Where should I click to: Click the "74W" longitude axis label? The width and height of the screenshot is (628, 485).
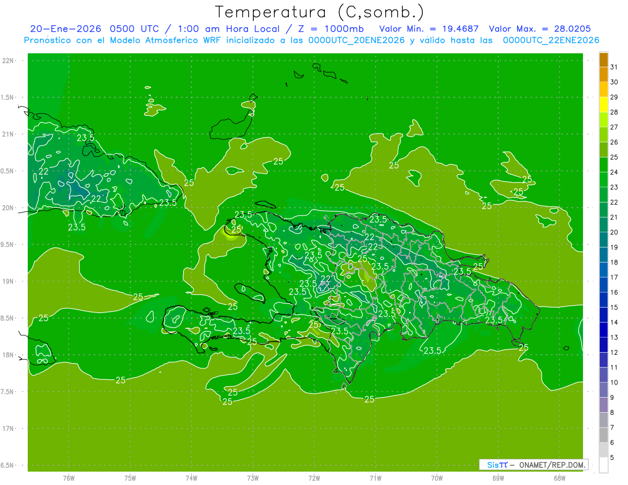191,478
